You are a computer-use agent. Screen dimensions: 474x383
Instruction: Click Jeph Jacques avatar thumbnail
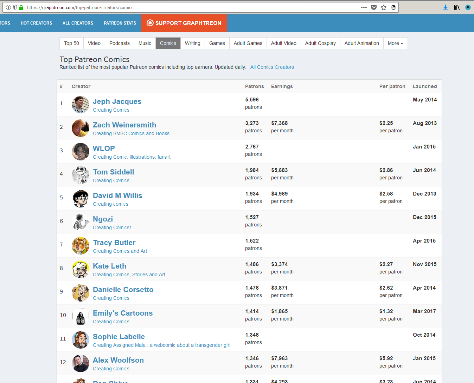click(81, 105)
